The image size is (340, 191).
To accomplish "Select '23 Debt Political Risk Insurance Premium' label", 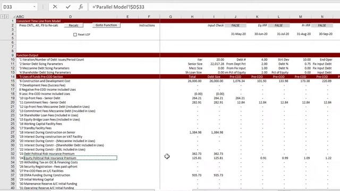I will pos(47,154).
